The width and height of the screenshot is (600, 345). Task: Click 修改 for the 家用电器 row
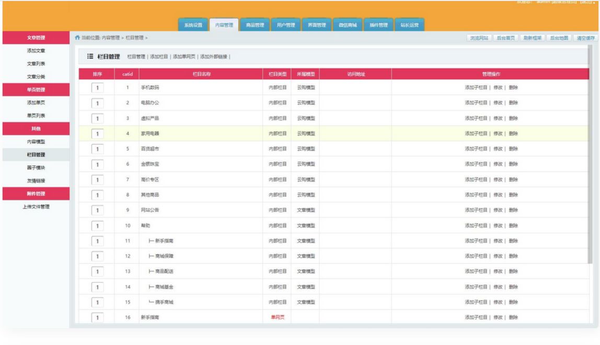point(498,134)
